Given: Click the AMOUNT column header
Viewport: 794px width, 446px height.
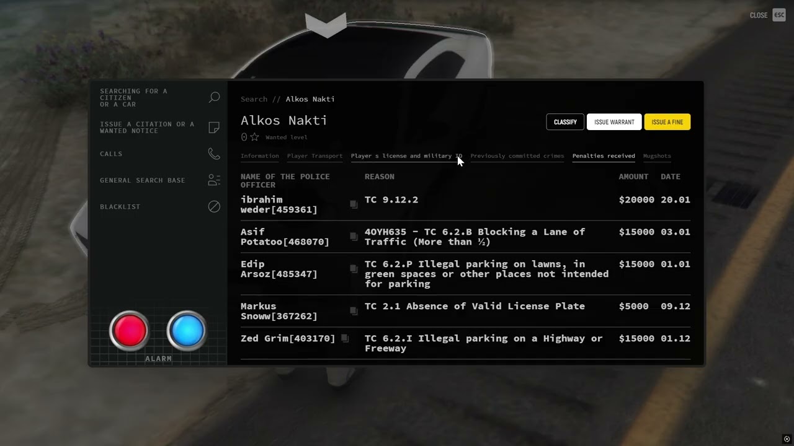Looking at the screenshot, I should click(633, 177).
